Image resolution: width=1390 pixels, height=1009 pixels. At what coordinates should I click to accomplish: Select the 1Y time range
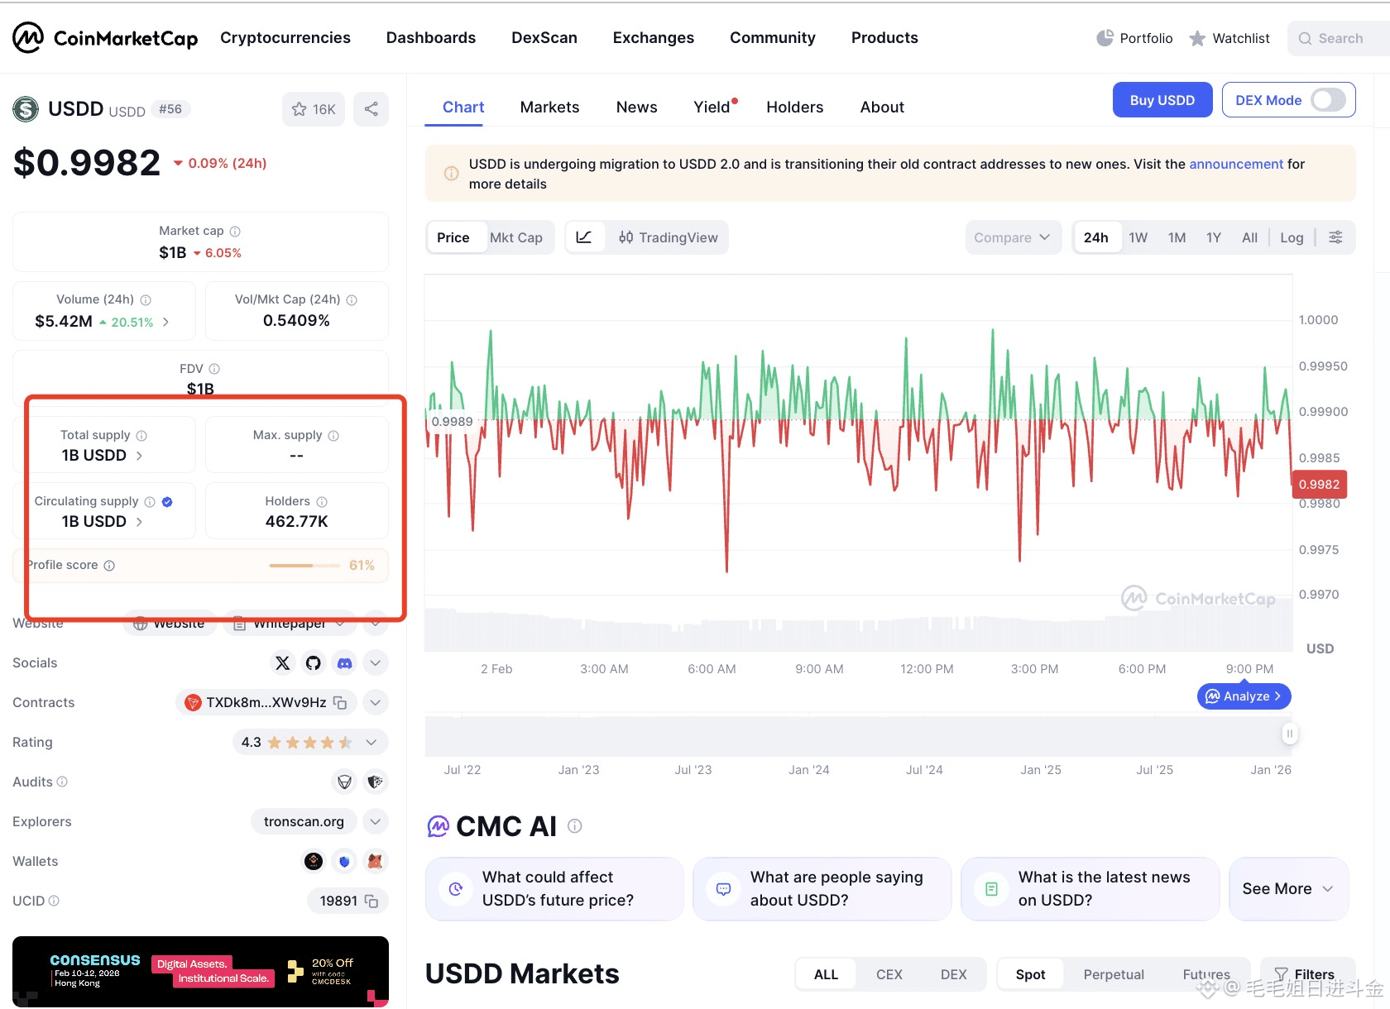point(1214,237)
